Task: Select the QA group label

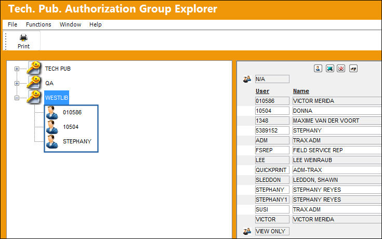Action: pyautogui.click(x=49, y=83)
